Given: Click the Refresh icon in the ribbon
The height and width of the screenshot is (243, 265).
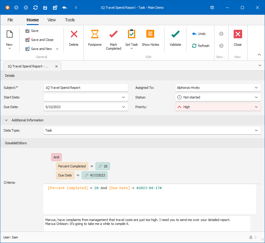Looking at the screenshot, I should click(x=194, y=46).
